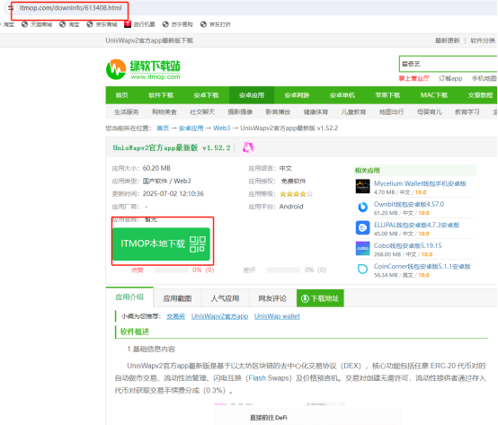Click the 差评 dislike rating bar
Image resolution: width=498 pixels, height=425 pixels.
284,270
